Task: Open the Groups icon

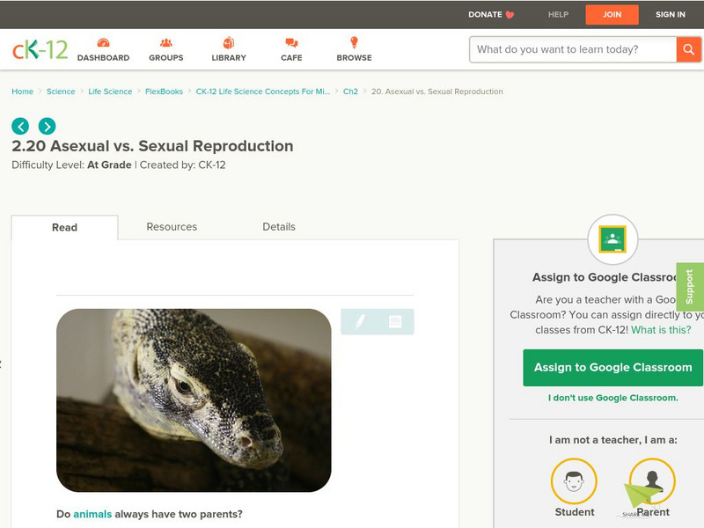Action: click(165, 43)
